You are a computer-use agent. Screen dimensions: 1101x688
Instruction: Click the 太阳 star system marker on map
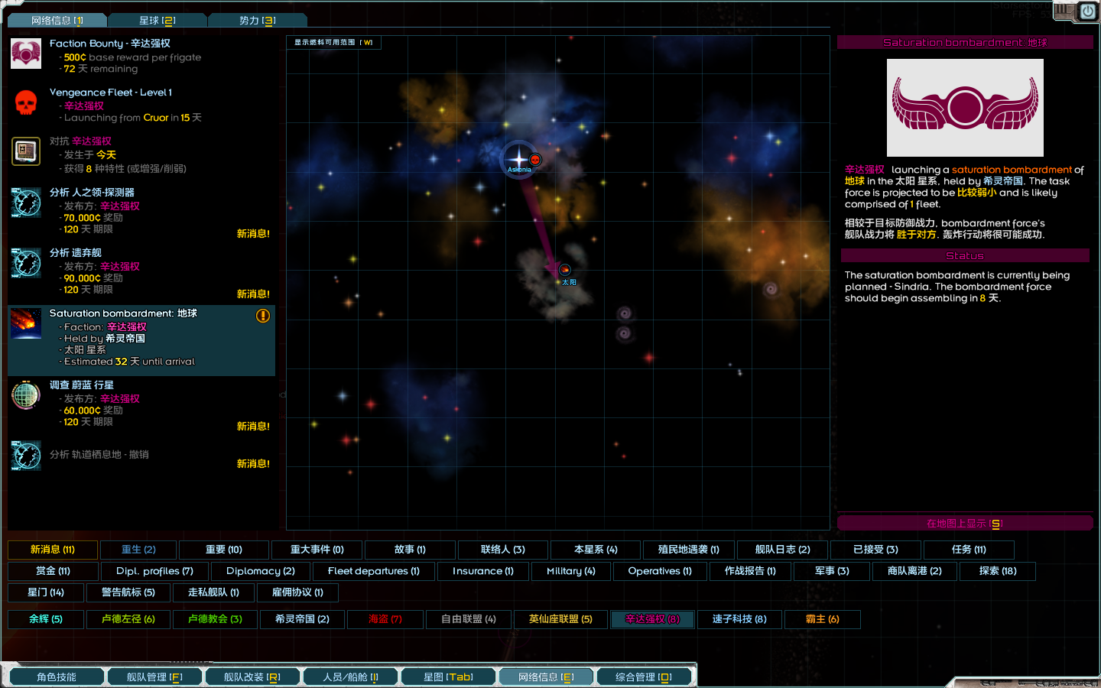pyautogui.click(x=565, y=270)
